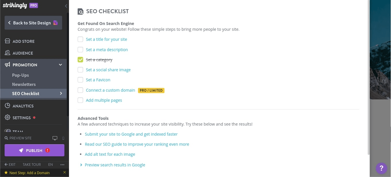Check the Set a meta description checkbox
This screenshot has width=391, height=177.
pos(80,49)
